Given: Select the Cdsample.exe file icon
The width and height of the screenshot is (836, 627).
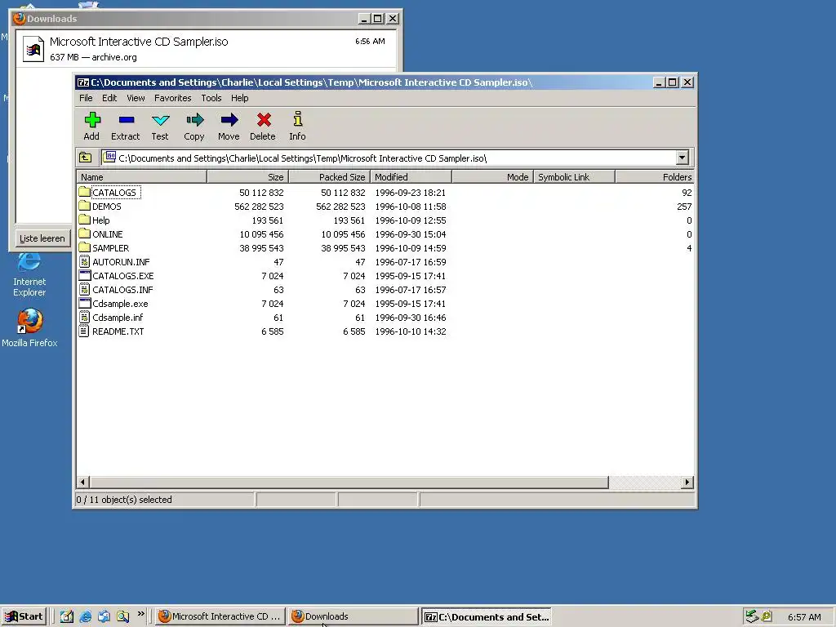Looking at the screenshot, I should click(84, 303).
